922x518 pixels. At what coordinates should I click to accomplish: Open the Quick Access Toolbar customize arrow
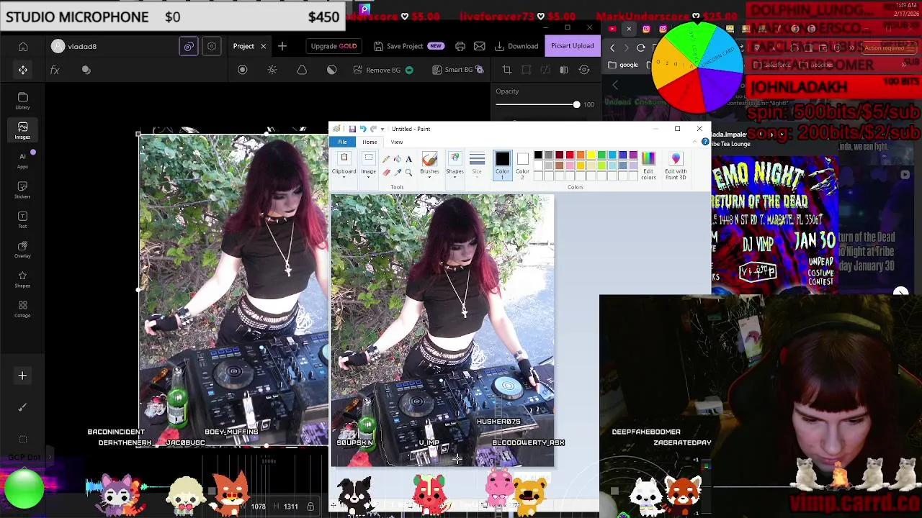coord(382,129)
